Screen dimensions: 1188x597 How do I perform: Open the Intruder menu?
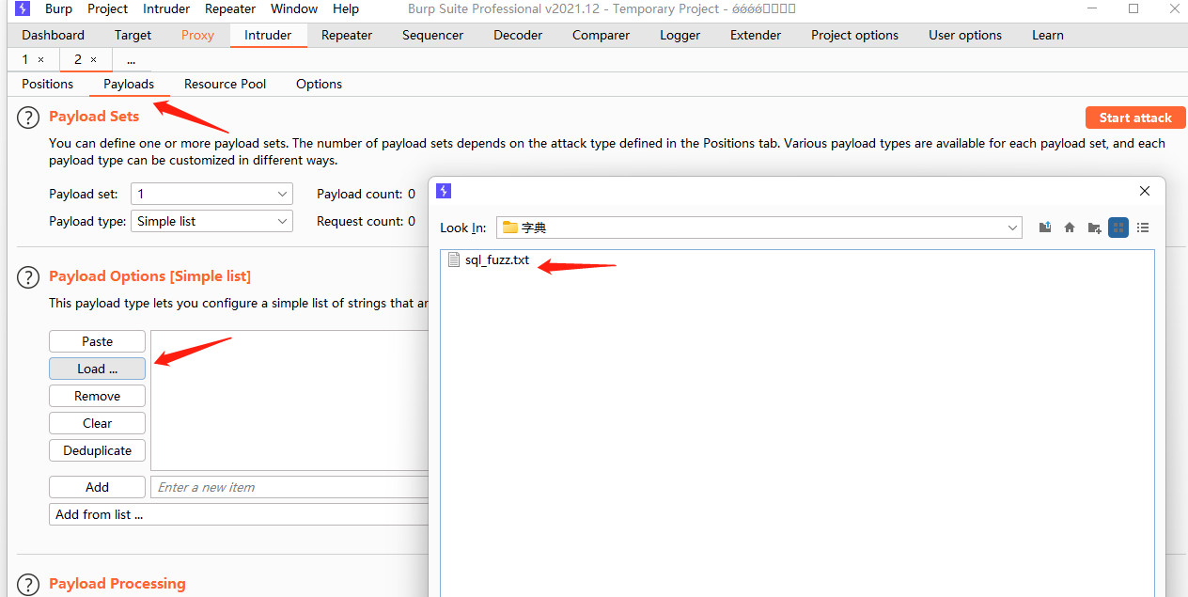pyautogui.click(x=166, y=8)
